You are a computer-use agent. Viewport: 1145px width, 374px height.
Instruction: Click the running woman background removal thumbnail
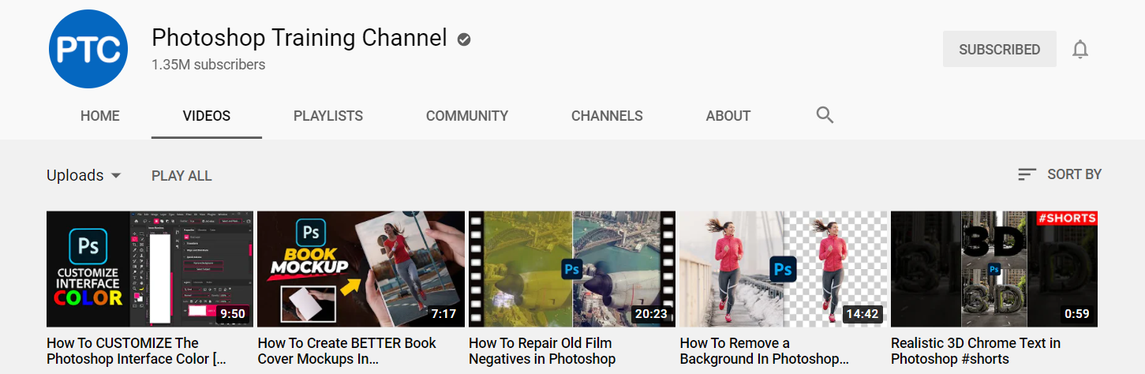click(784, 268)
